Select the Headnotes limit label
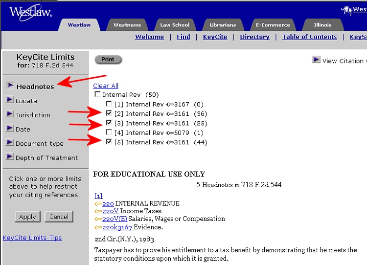The width and height of the screenshot is (367, 265). [x=35, y=87]
